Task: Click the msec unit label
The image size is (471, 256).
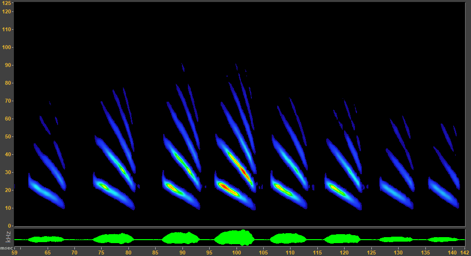Action: 6,248
